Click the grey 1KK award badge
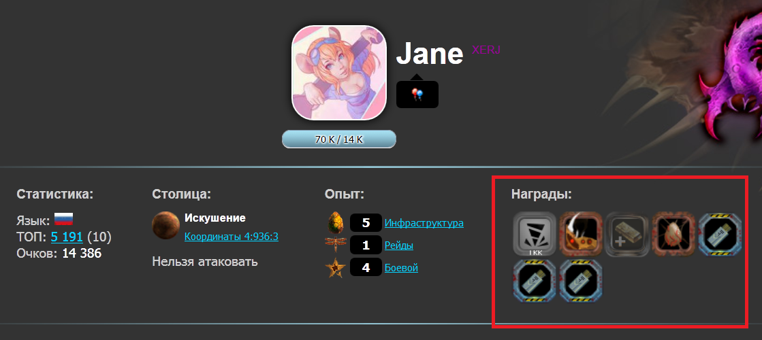Screen dimensions: 762x340 click(x=535, y=234)
